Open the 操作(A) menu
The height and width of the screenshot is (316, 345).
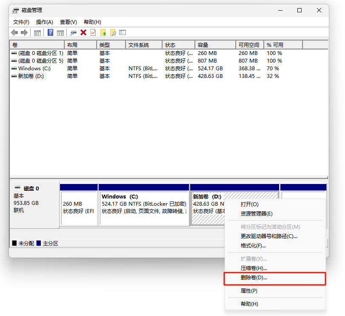pos(45,22)
